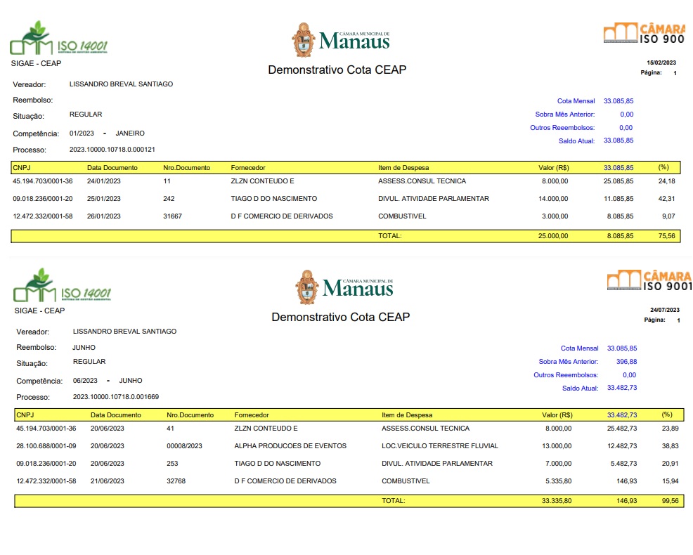Click the remaining balance 25.482,73
The height and width of the screenshot is (555, 693).
tap(622, 429)
